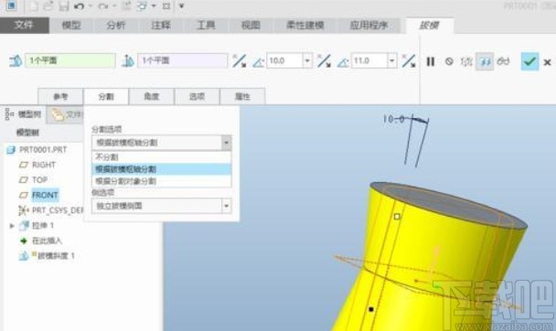Viewport: 556px width, 331px height.
Task: Choose 根据分割对象分割 in the list
Action: (x=161, y=181)
